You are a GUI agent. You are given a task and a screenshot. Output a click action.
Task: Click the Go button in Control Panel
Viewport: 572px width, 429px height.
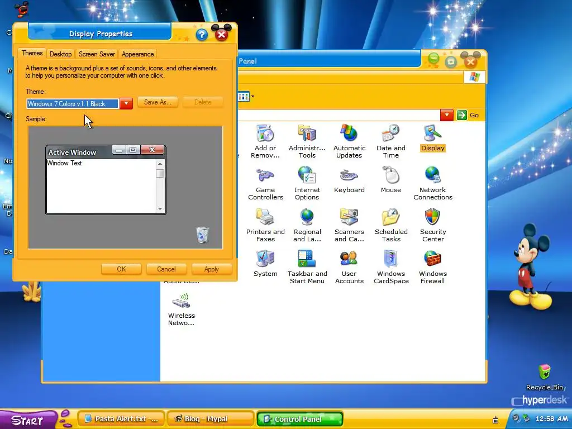(x=468, y=115)
